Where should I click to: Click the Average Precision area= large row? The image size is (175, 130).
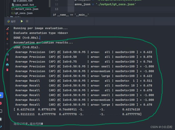click(84, 76)
